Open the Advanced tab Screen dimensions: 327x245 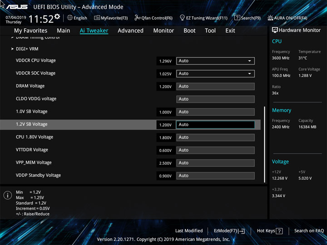click(x=130, y=31)
